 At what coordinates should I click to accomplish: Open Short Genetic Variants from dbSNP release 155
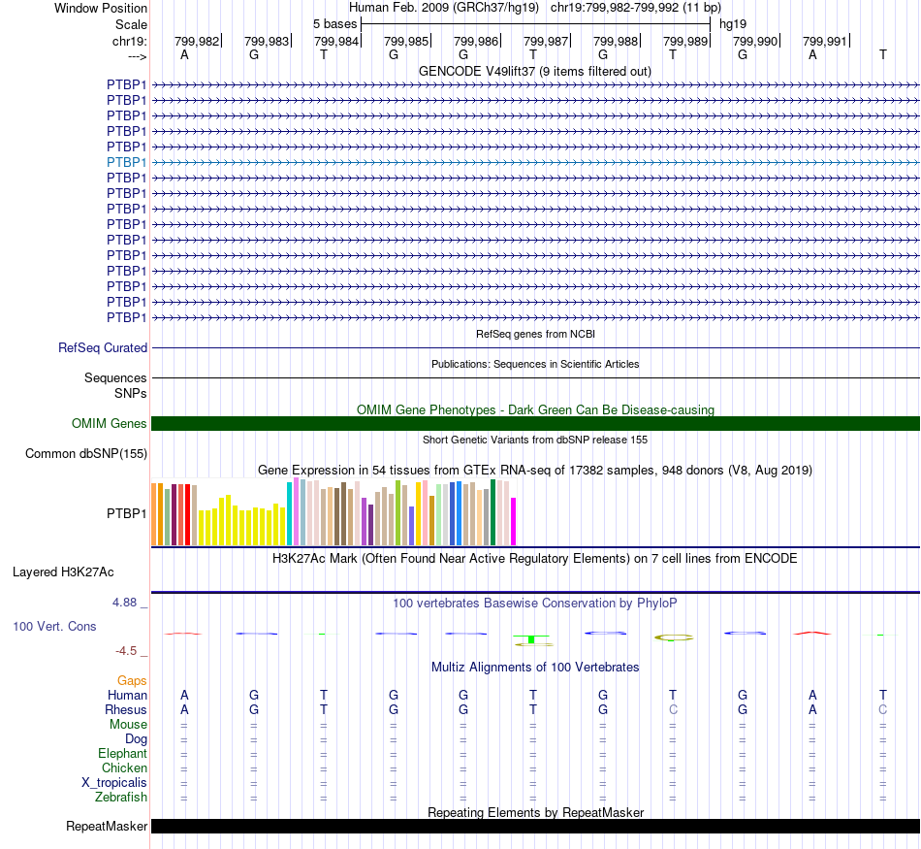pyautogui.click(x=535, y=440)
